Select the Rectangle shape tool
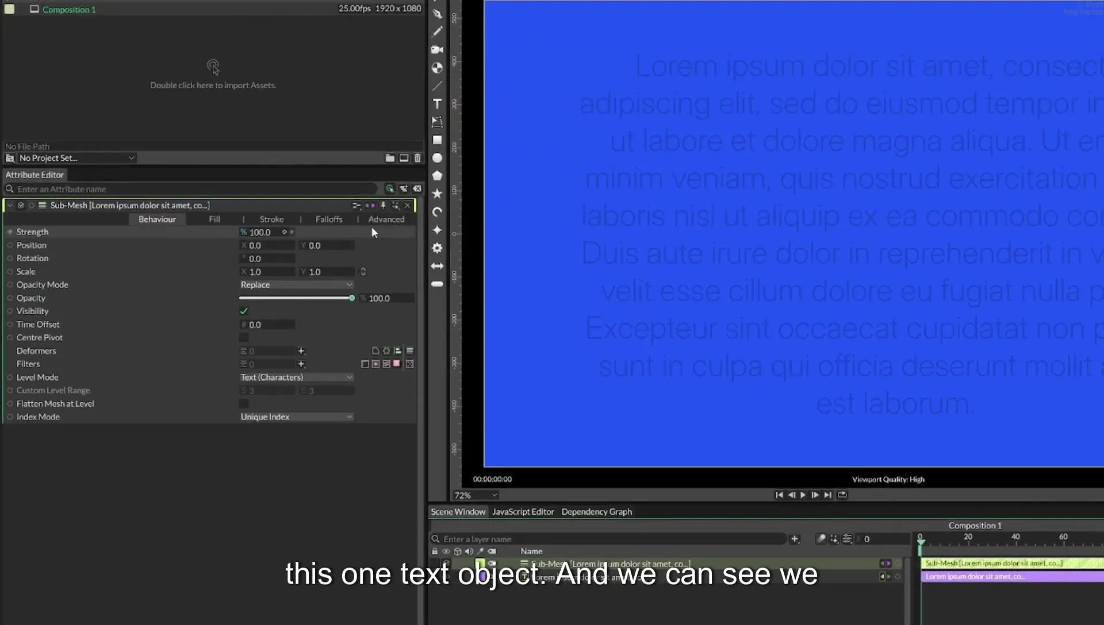Image resolution: width=1104 pixels, height=625 pixels. (x=437, y=140)
